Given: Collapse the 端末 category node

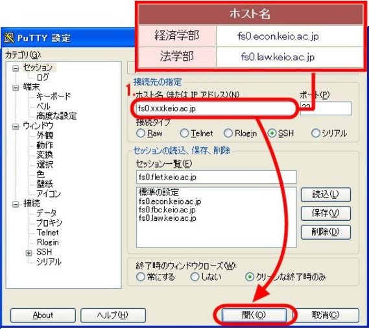Looking at the screenshot, I should point(16,87).
